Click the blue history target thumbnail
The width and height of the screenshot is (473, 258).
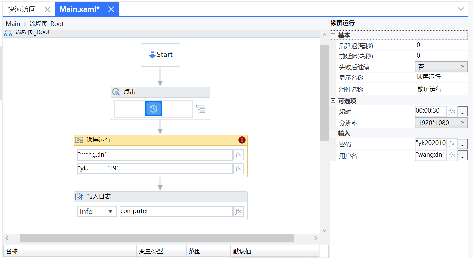[x=154, y=109]
